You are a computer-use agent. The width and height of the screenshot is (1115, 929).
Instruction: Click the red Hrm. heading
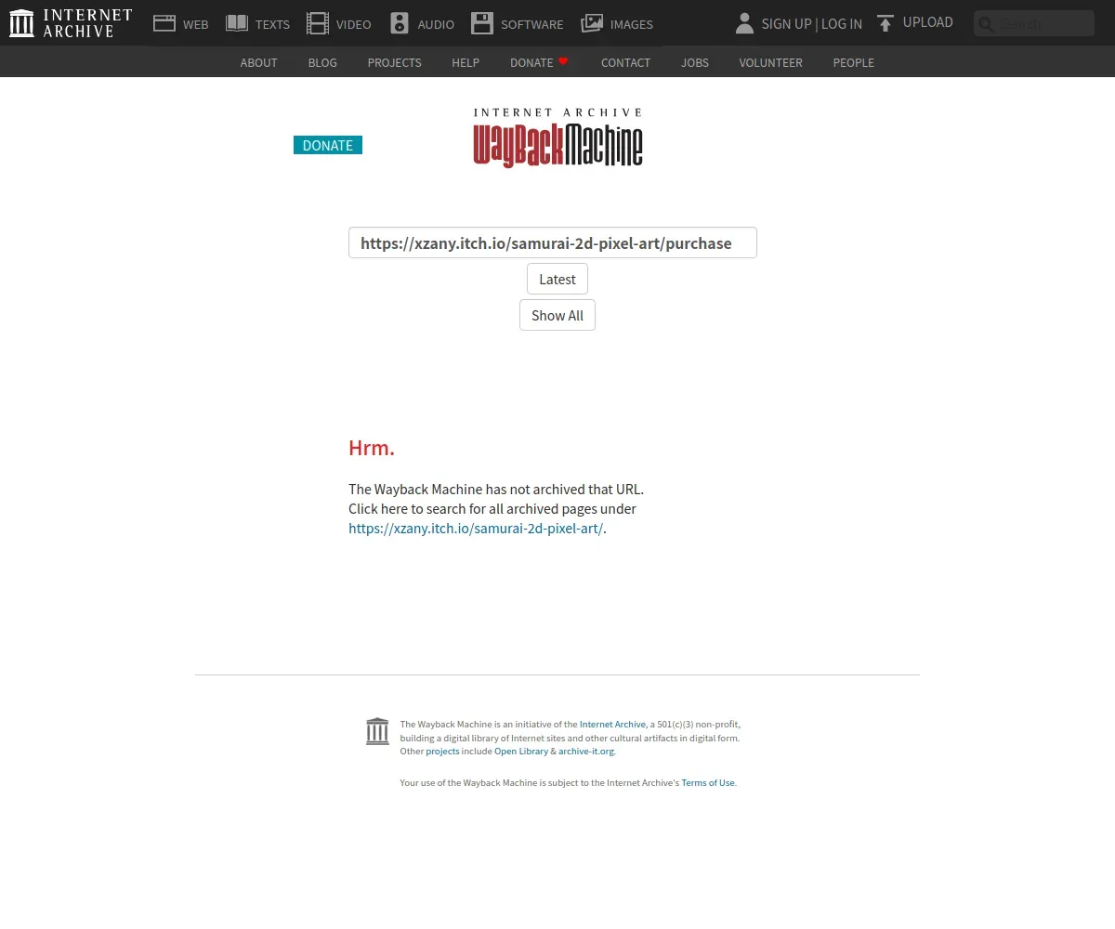point(372,448)
